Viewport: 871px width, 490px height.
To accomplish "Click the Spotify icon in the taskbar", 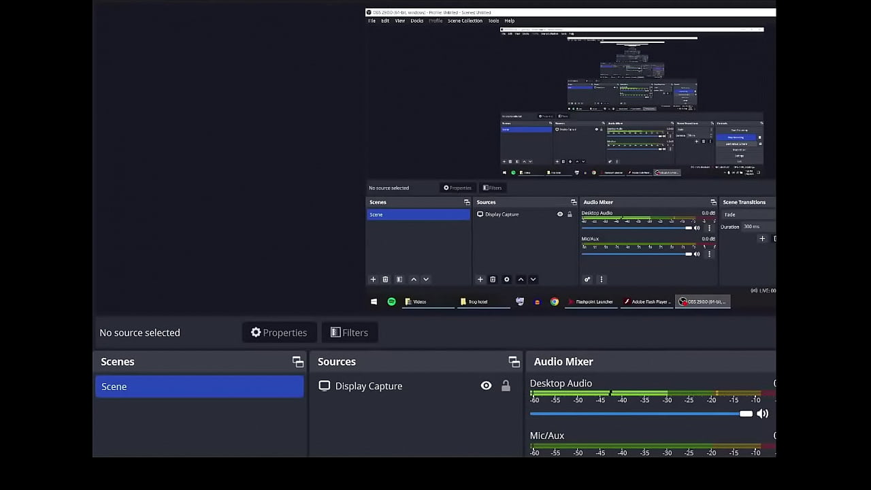I will coord(391,301).
